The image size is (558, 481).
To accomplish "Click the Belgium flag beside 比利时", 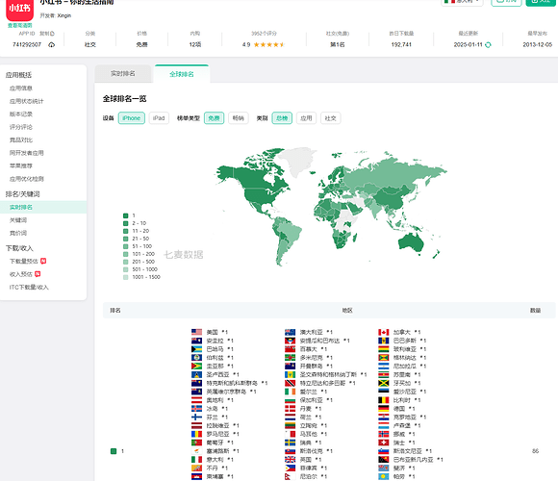I will click(x=383, y=400).
